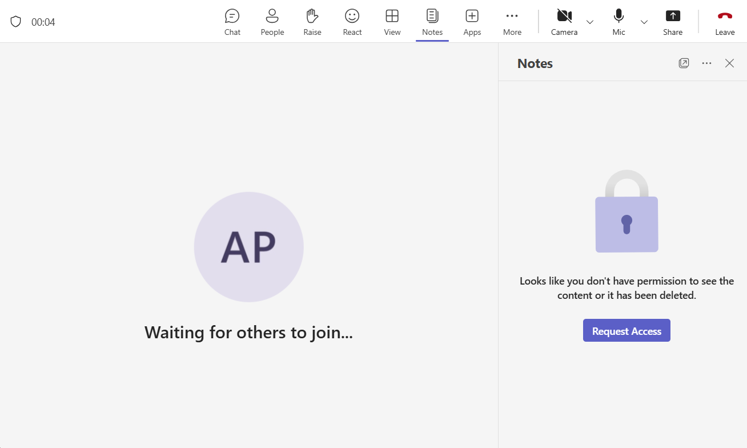Mute the Mic
The width and height of the screenshot is (747, 448).
[619, 22]
